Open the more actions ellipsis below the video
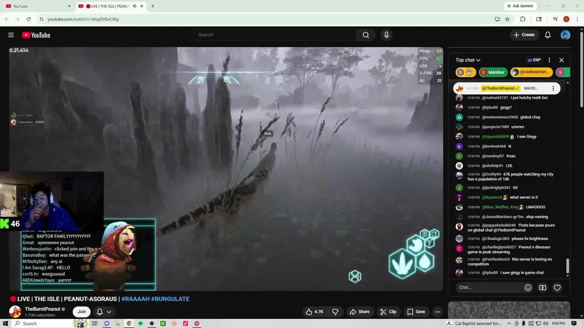This screenshot has width=584, height=328. coord(437,312)
